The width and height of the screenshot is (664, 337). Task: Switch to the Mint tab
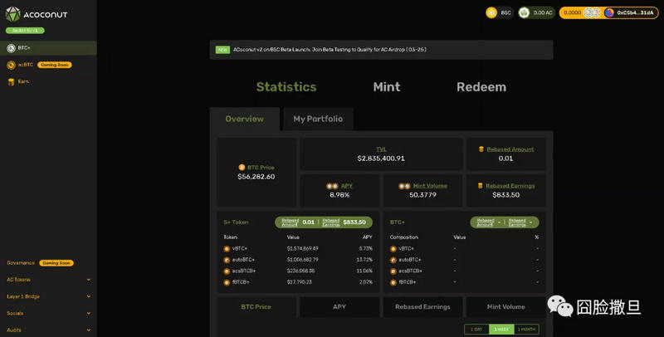[x=386, y=87]
